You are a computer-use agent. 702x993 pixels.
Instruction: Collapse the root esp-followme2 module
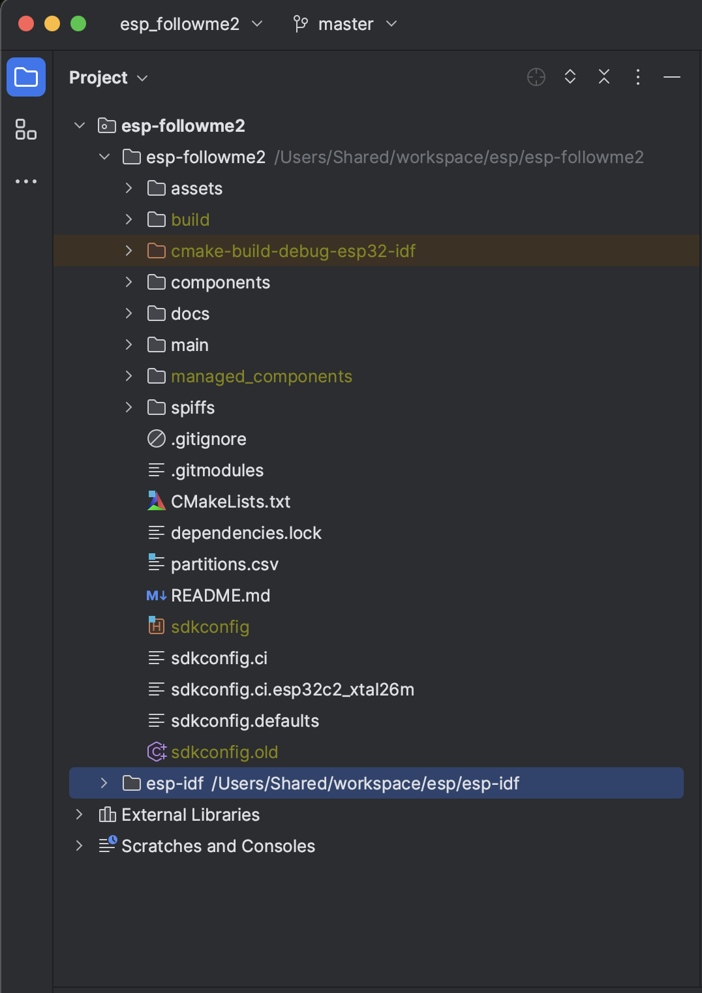pyautogui.click(x=80, y=125)
